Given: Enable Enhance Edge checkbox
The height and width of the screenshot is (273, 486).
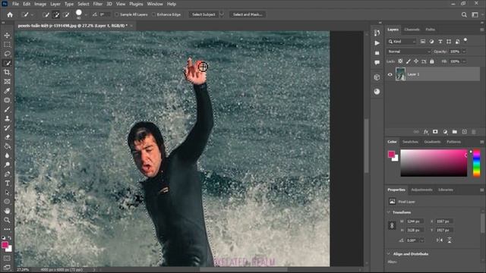Looking at the screenshot, I should (153, 14).
